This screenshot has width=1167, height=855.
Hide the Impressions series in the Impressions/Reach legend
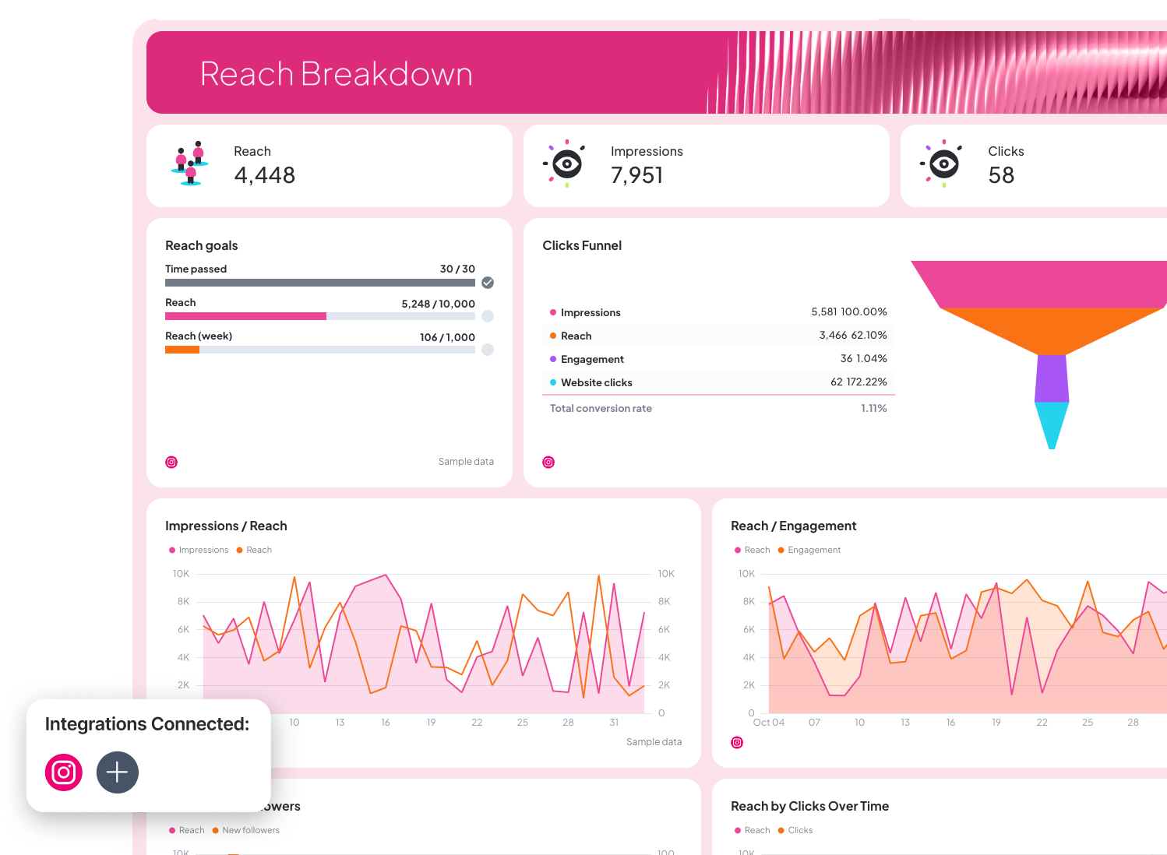pos(199,550)
